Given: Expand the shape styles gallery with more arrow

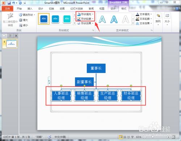Looking at the screenshot, I should (75, 23).
